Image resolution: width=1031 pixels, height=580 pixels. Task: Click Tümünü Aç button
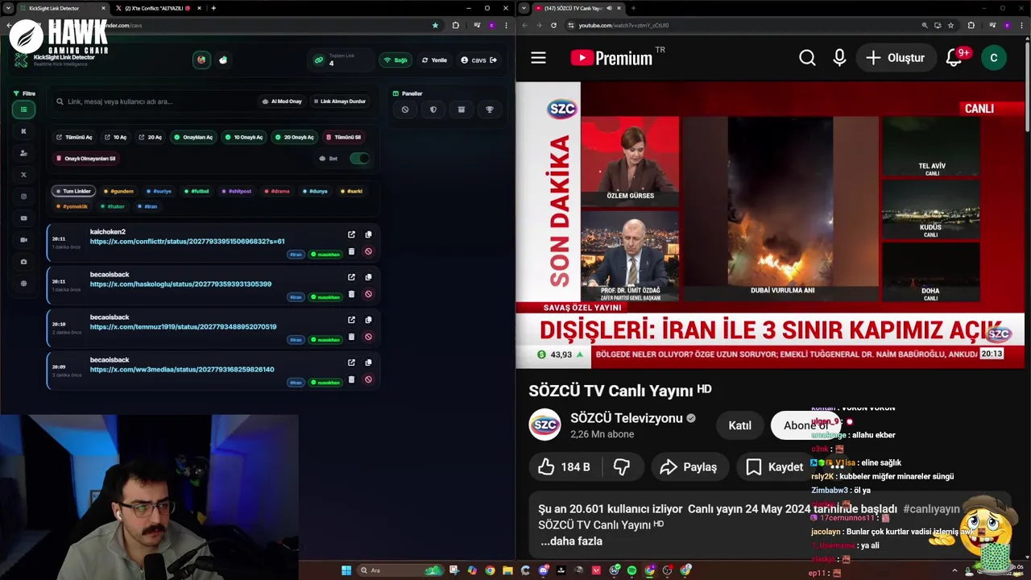pos(74,137)
